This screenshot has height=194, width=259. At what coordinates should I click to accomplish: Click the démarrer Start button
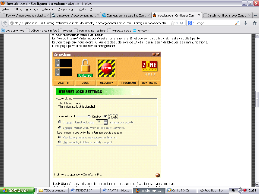(x=17, y=191)
